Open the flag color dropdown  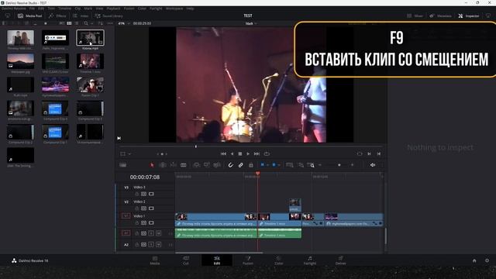click(x=267, y=165)
